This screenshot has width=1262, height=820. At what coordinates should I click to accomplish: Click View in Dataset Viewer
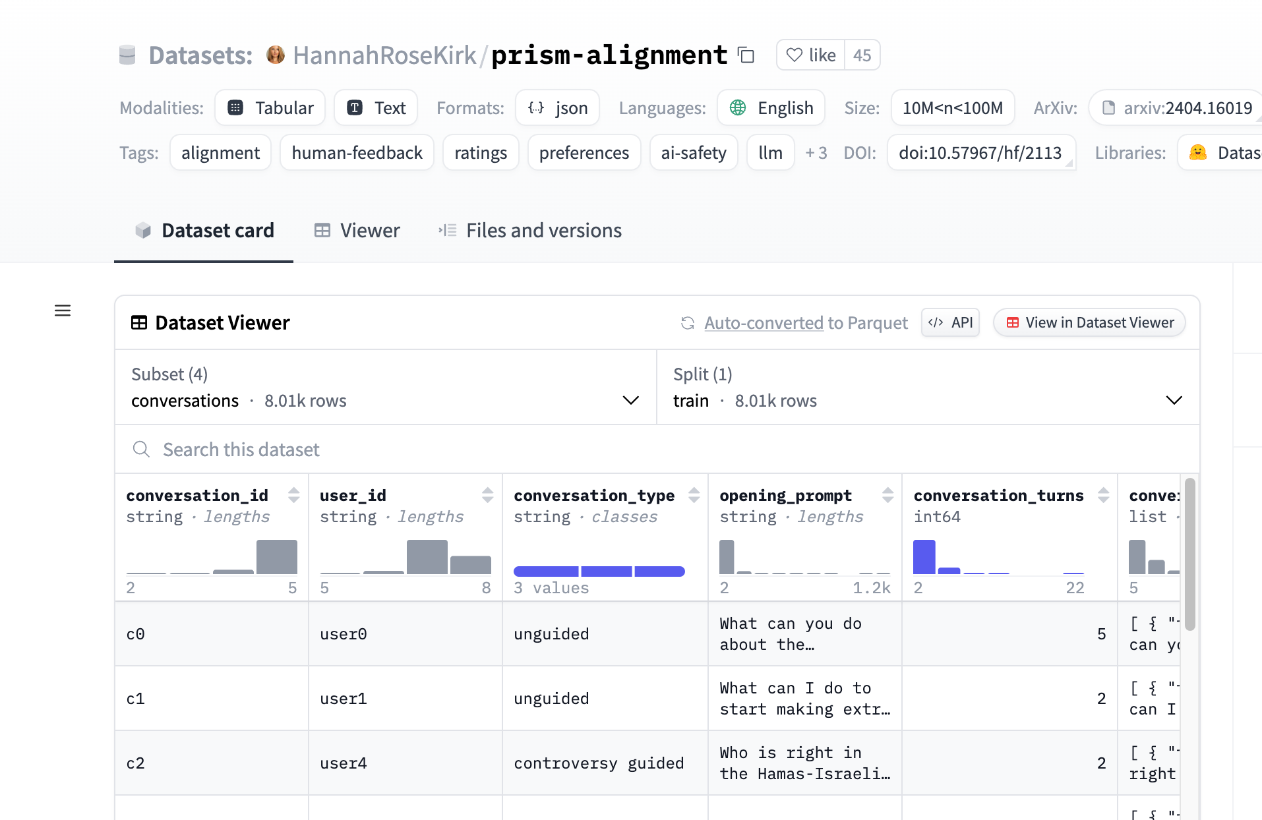click(1089, 323)
